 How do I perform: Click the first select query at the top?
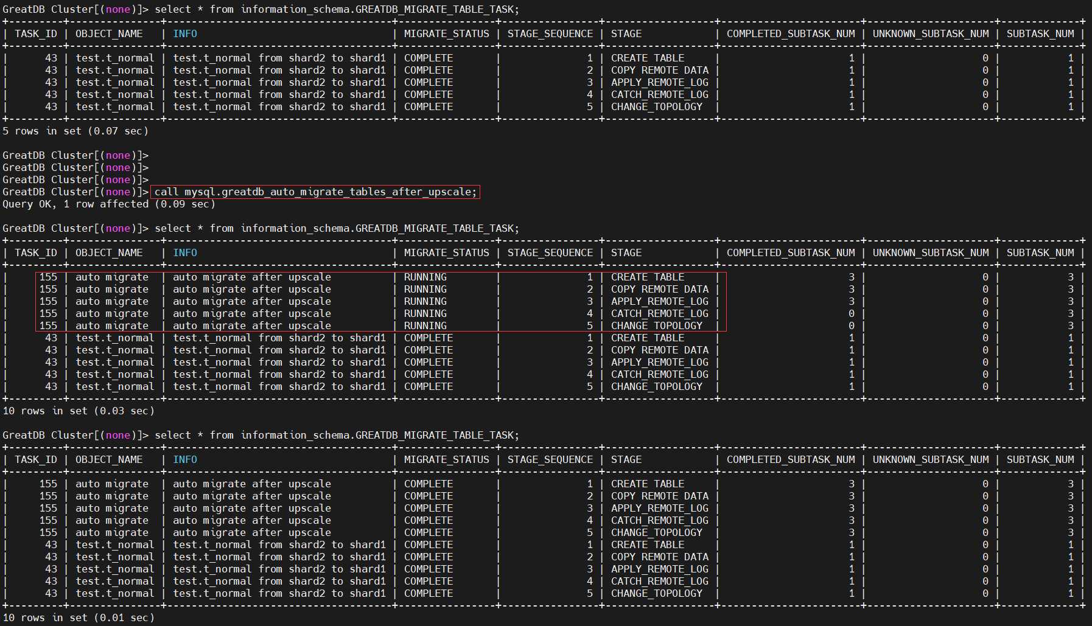pyautogui.click(x=337, y=10)
